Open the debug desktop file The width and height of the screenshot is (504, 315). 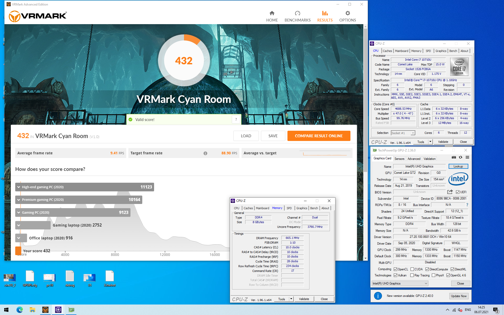tap(70, 279)
